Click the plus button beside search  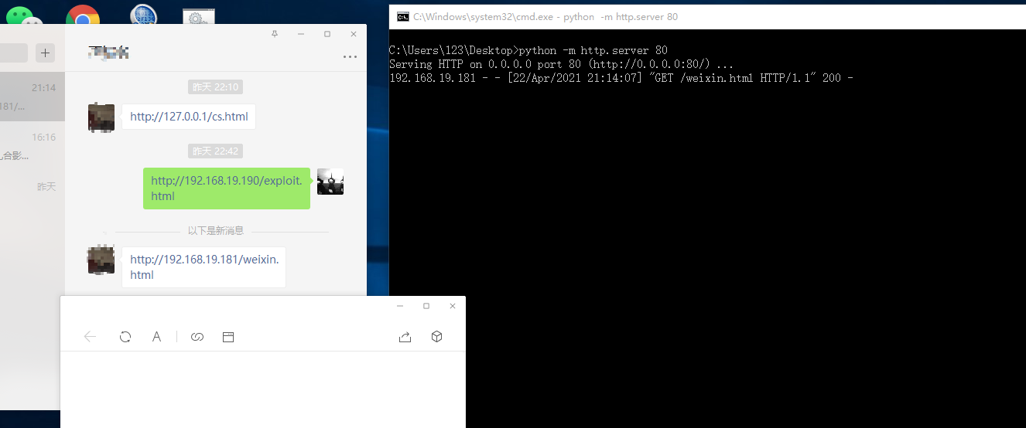point(46,53)
